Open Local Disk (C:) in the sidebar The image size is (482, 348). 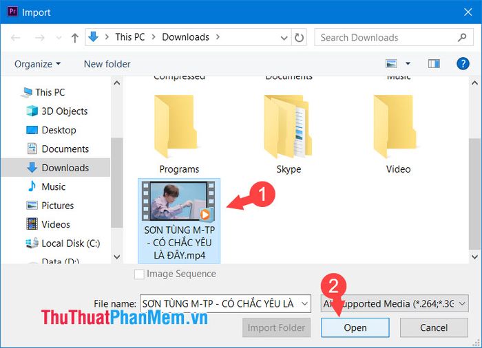[x=71, y=243]
